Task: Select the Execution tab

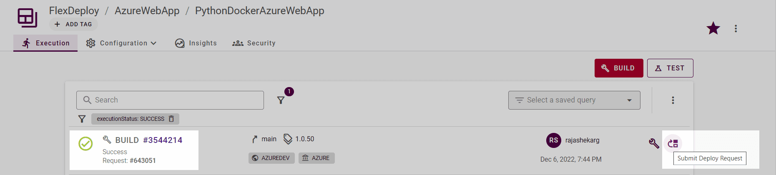Action: click(45, 43)
